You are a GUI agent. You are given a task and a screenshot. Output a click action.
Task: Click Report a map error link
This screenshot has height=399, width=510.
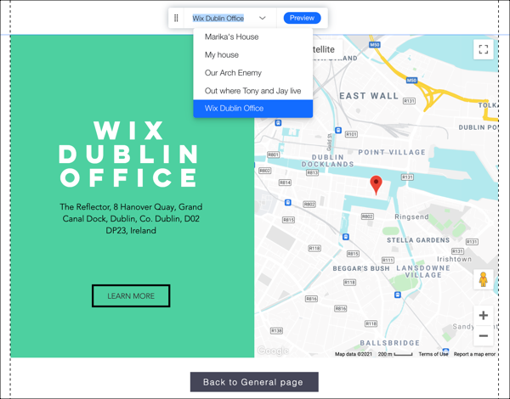coord(474,354)
